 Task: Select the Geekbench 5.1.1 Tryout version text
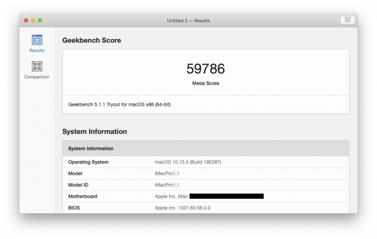[x=119, y=104]
